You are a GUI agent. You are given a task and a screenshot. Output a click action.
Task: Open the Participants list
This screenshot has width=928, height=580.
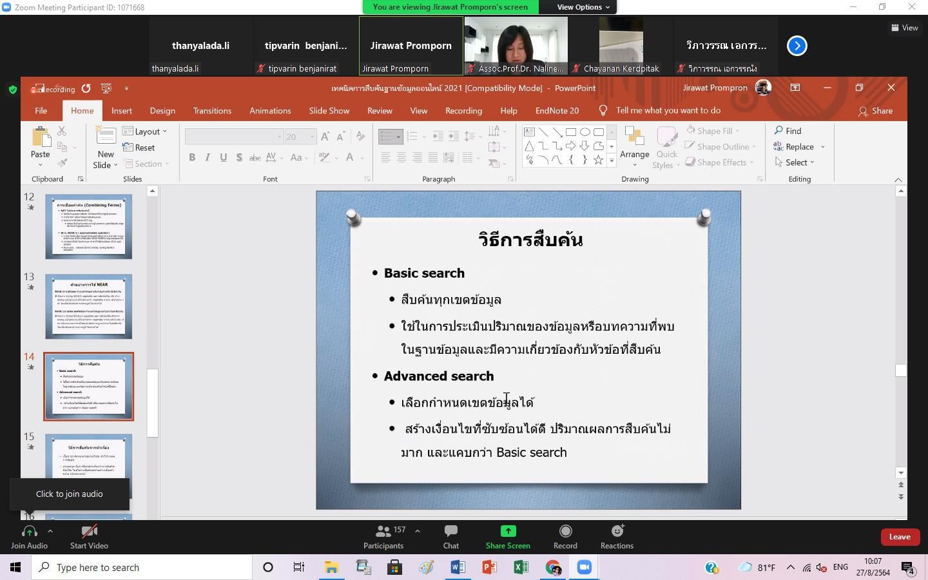[x=383, y=536]
